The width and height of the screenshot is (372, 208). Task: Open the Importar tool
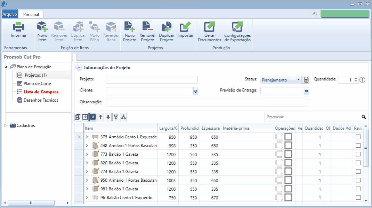(x=185, y=26)
